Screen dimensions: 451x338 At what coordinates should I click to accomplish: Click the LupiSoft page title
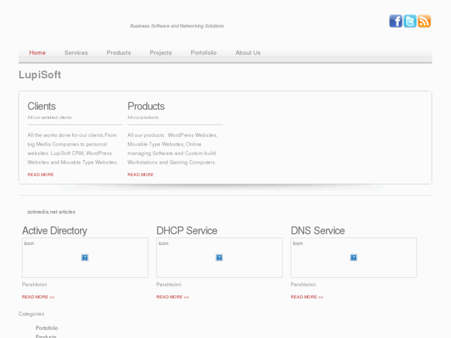(40, 75)
